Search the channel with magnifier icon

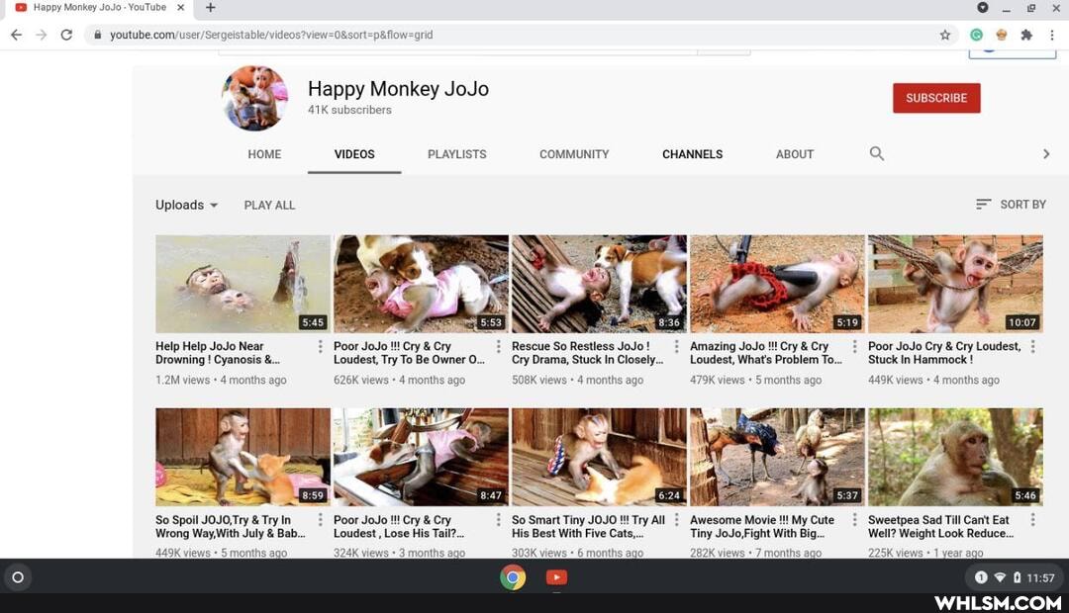pyautogui.click(x=877, y=154)
